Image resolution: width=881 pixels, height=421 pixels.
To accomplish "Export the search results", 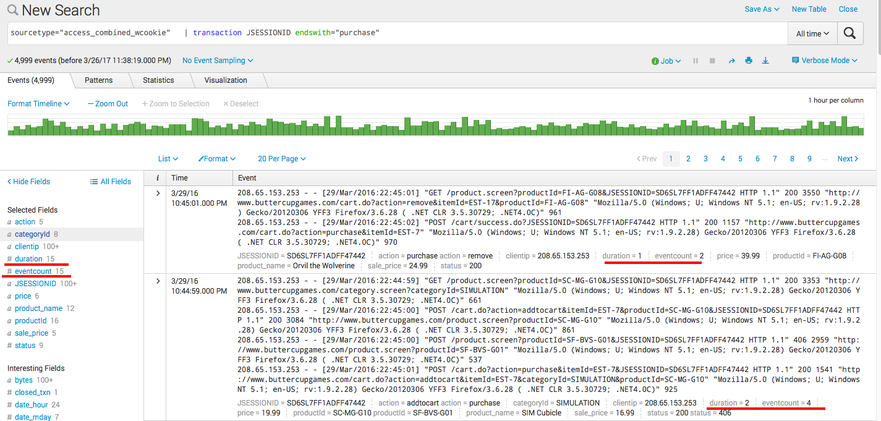I will (x=765, y=60).
